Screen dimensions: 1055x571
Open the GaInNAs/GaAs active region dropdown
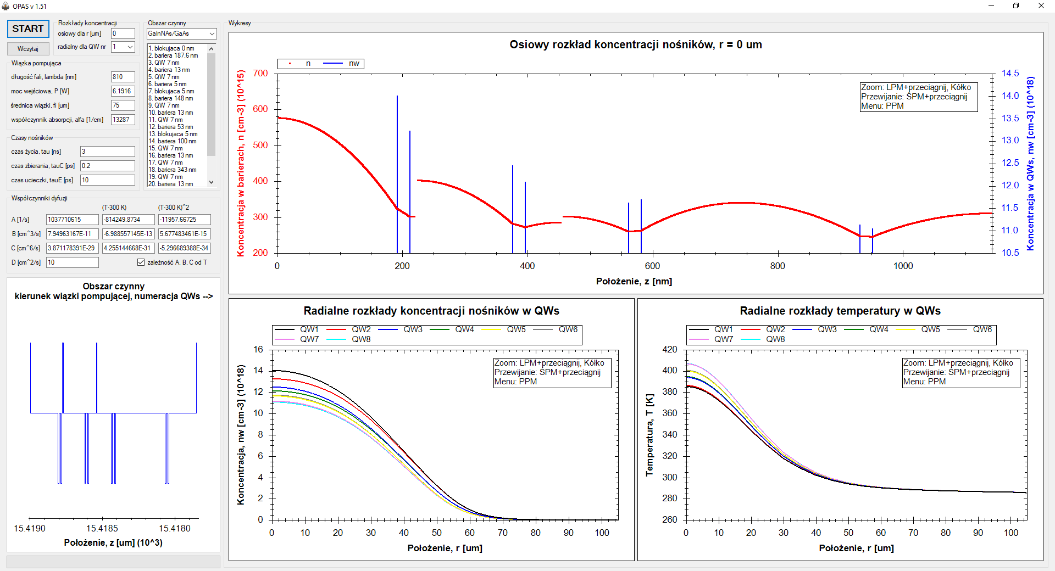tap(181, 33)
